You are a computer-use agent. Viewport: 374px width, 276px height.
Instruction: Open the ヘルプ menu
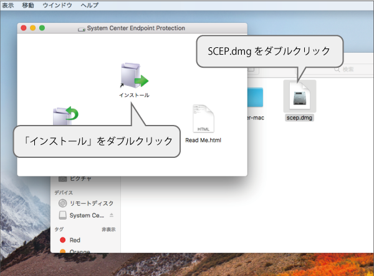[x=89, y=5]
